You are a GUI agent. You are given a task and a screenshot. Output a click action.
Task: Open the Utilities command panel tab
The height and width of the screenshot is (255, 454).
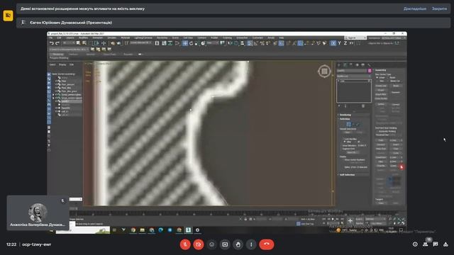[369, 64]
